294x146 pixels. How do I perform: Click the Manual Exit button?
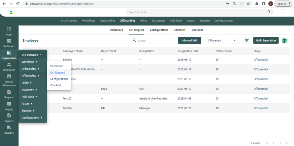point(189,40)
